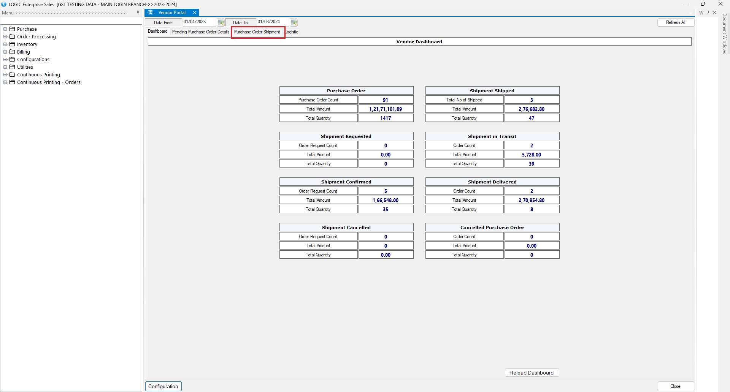The image size is (730, 392).
Task: Click the Refresh All button
Action: point(675,22)
